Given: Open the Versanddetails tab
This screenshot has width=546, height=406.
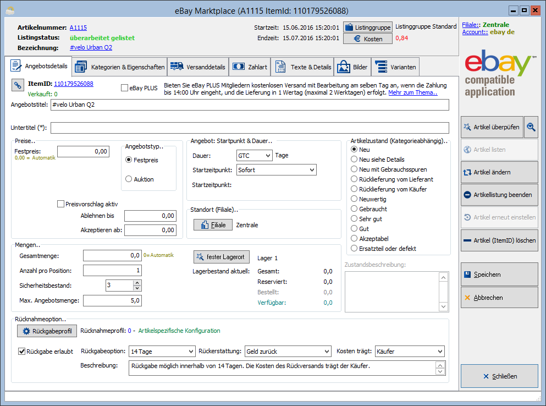Looking at the screenshot, I should tap(198, 67).
